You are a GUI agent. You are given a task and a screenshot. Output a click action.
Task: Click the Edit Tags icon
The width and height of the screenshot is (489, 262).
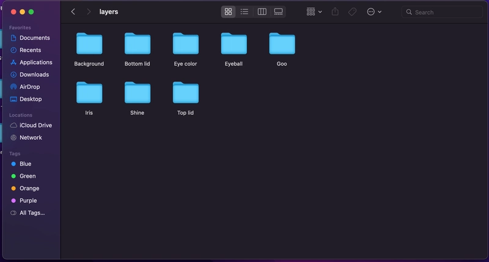(353, 12)
